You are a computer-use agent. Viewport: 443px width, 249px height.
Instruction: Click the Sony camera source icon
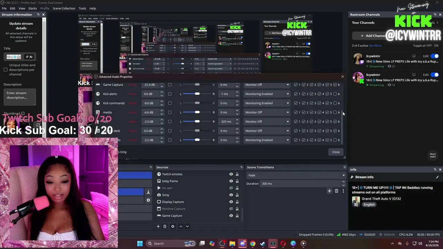click(x=159, y=195)
